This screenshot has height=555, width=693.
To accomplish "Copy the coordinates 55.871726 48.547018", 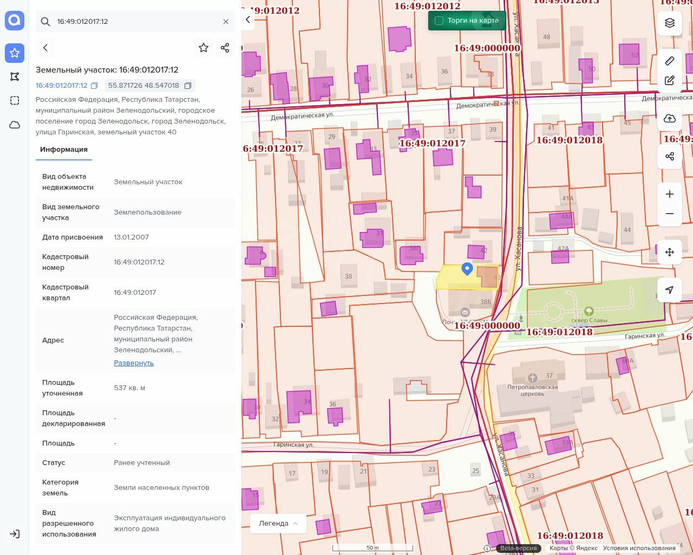I will (188, 86).
